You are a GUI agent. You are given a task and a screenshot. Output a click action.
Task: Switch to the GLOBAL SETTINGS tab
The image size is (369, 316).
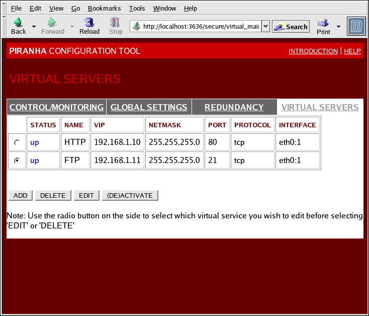tap(149, 107)
